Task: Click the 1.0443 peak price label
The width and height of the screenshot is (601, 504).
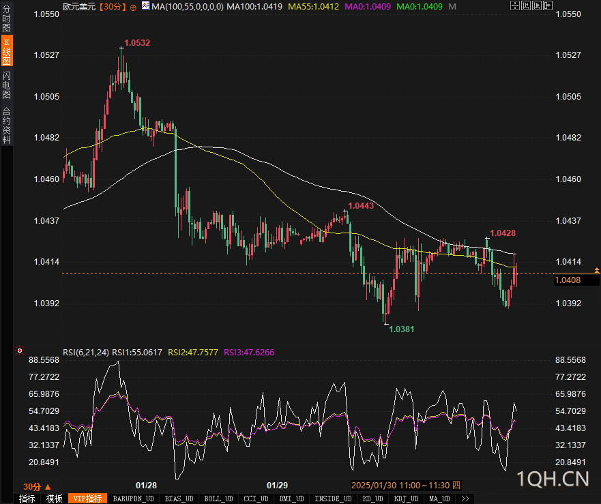Action: [361, 206]
